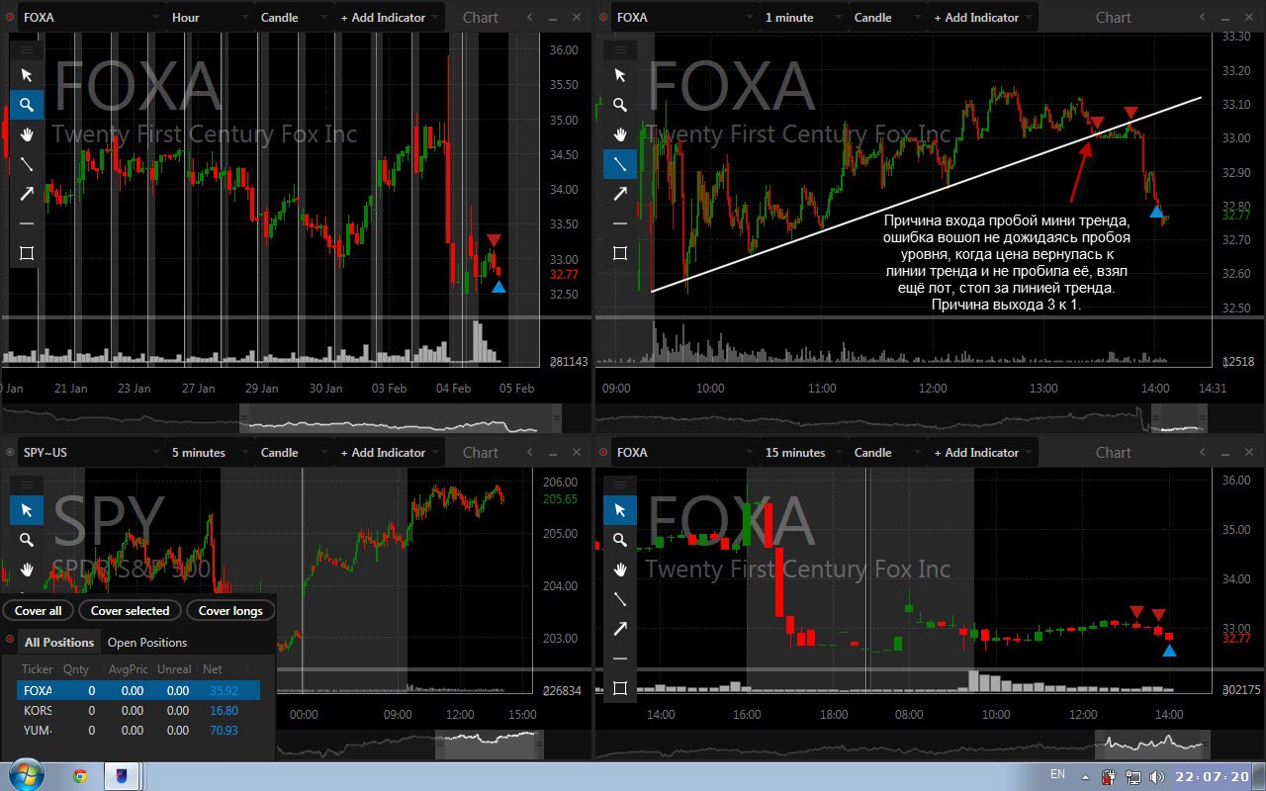This screenshot has width=1266, height=791.
Task: Click the Cover all button
Action: (x=39, y=611)
